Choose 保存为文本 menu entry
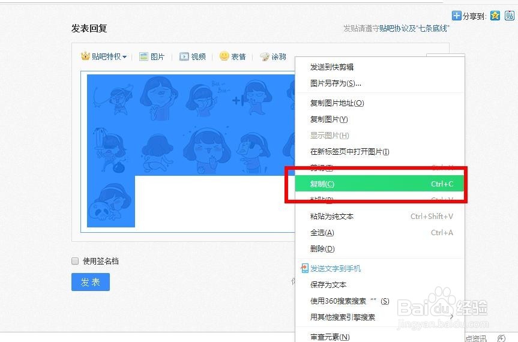518x342 pixels. (x=380, y=284)
